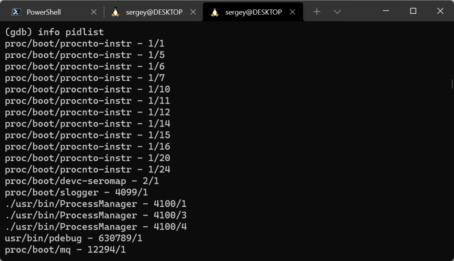Image resolution: width=454 pixels, height=261 pixels.
Task: Switch to the PowerShell tab
Action: tap(43, 12)
